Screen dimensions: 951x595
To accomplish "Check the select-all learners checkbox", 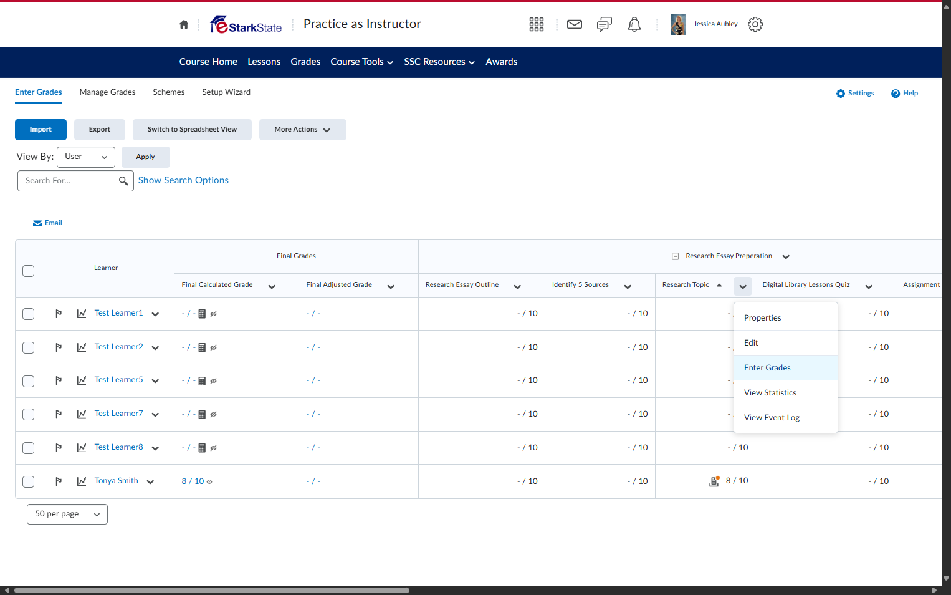I will pyautogui.click(x=28, y=271).
